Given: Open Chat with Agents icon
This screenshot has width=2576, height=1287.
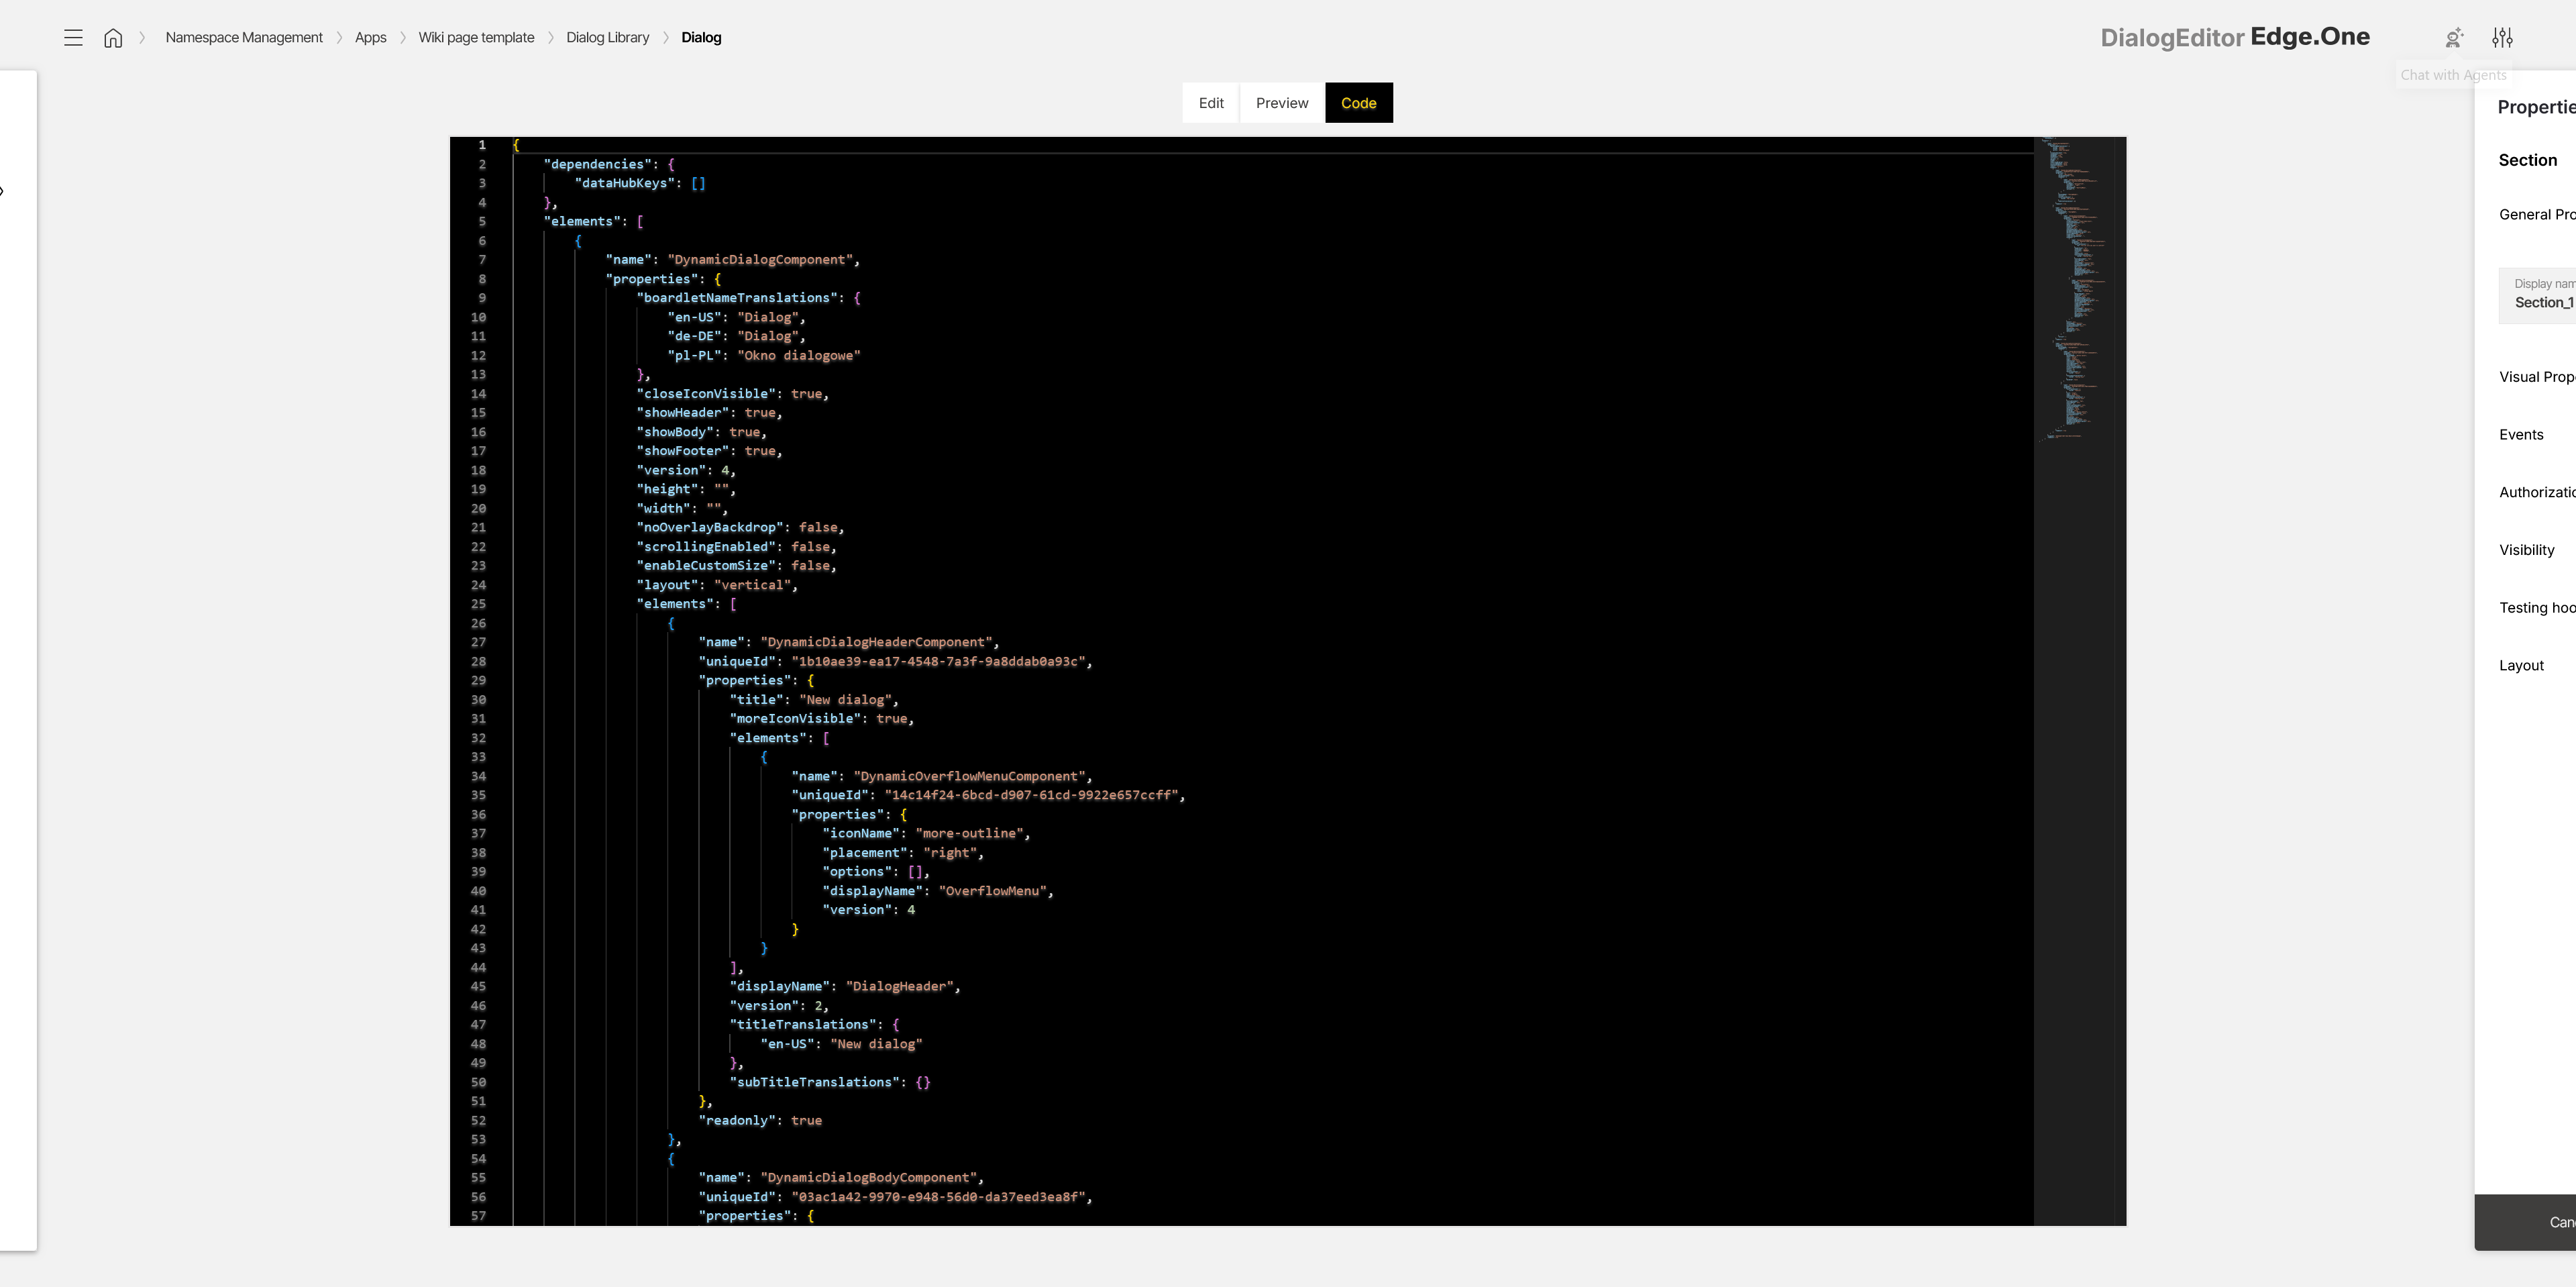Looking at the screenshot, I should 2454,38.
